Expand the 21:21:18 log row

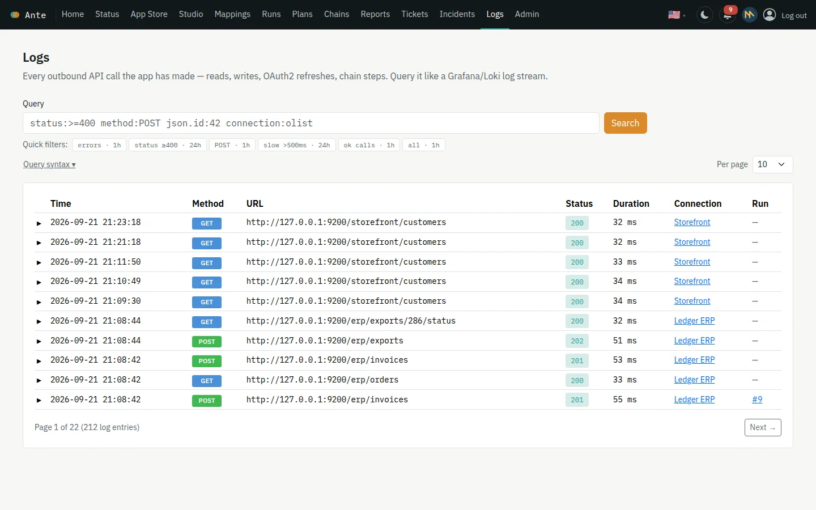[x=39, y=243]
